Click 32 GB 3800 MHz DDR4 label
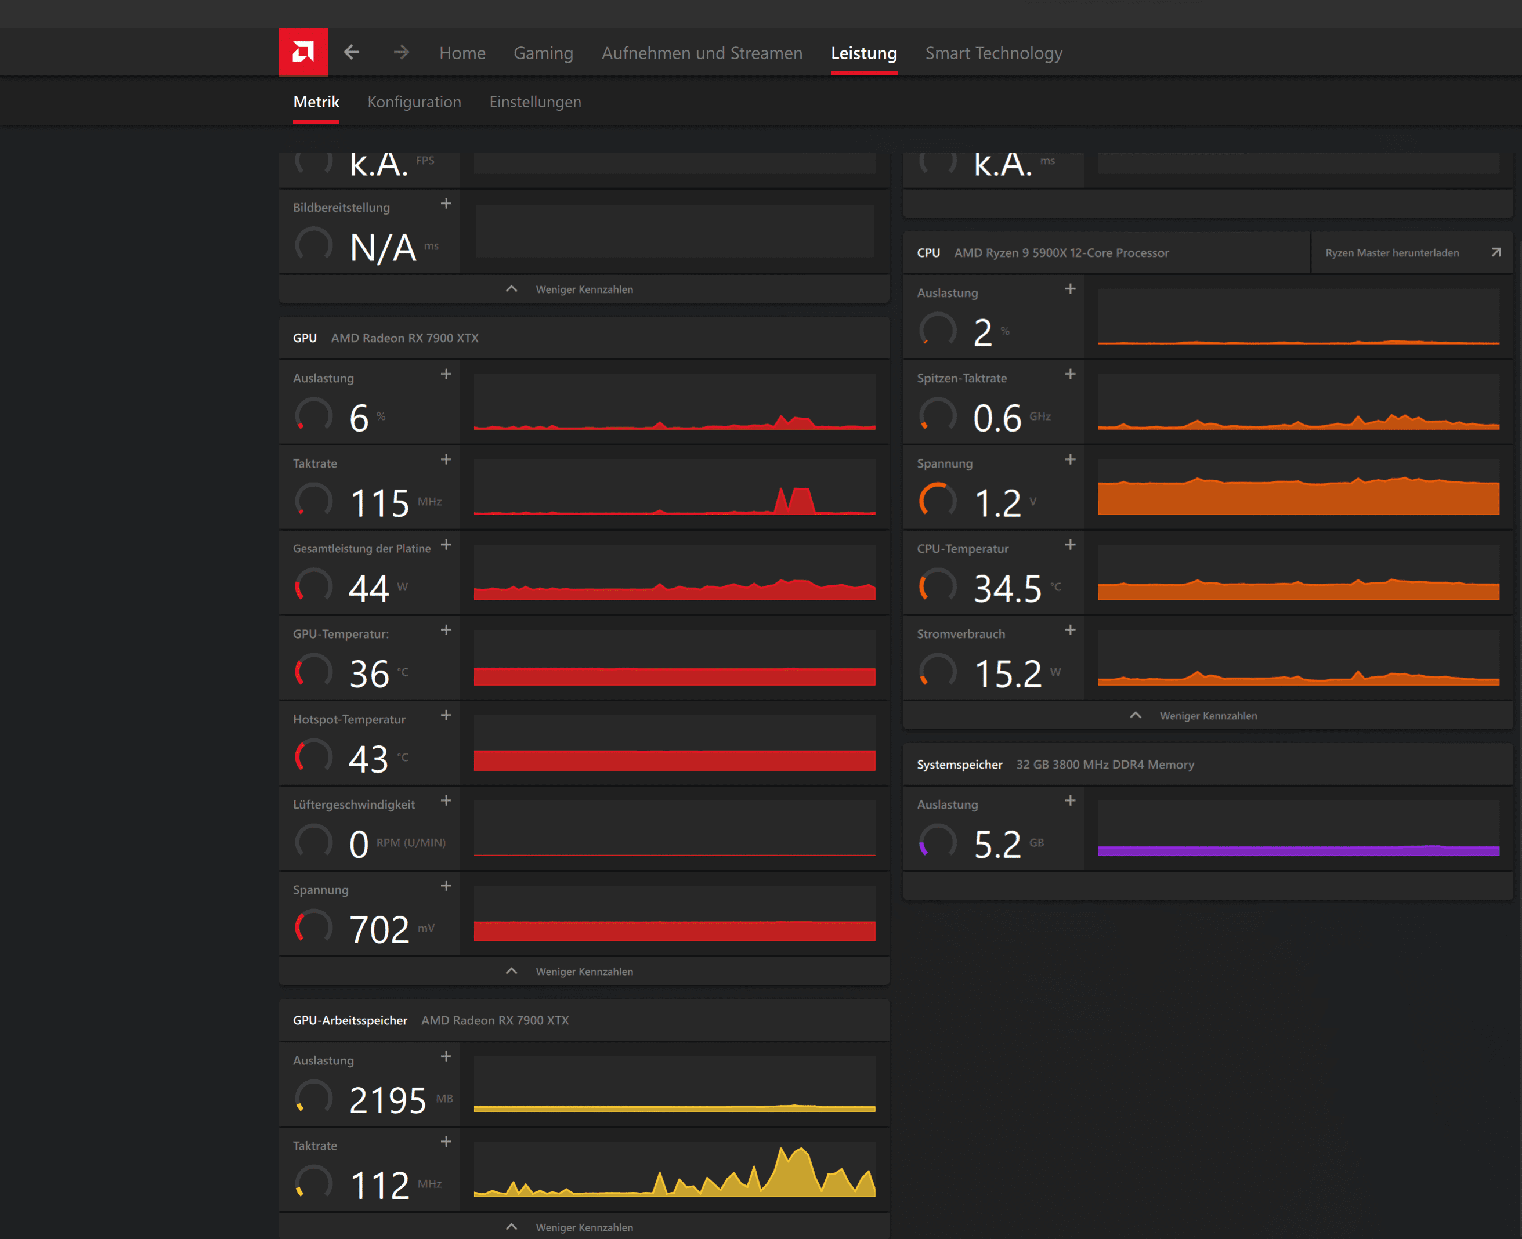Image resolution: width=1522 pixels, height=1239 pixels. pyautogui.click(x=1104, y=765)
